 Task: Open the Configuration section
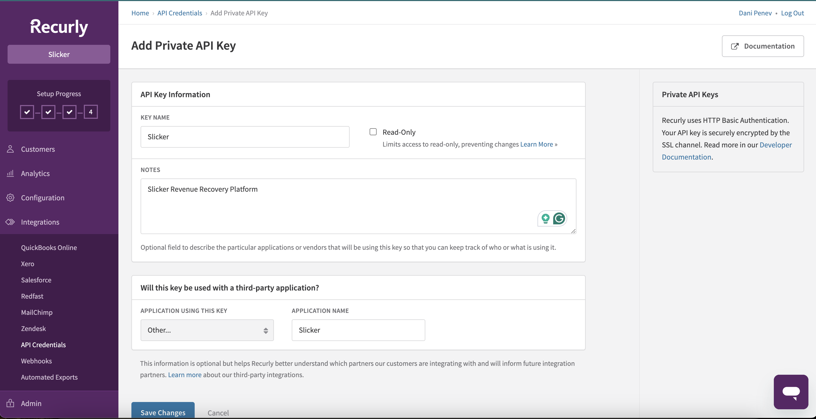pos(43,198)
